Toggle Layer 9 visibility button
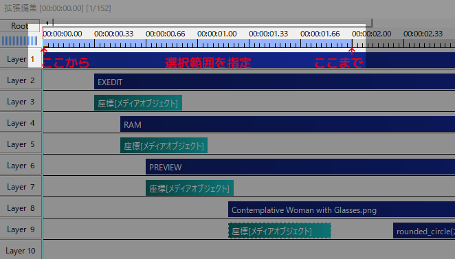The image size is (455, 259). click(21, 229)
